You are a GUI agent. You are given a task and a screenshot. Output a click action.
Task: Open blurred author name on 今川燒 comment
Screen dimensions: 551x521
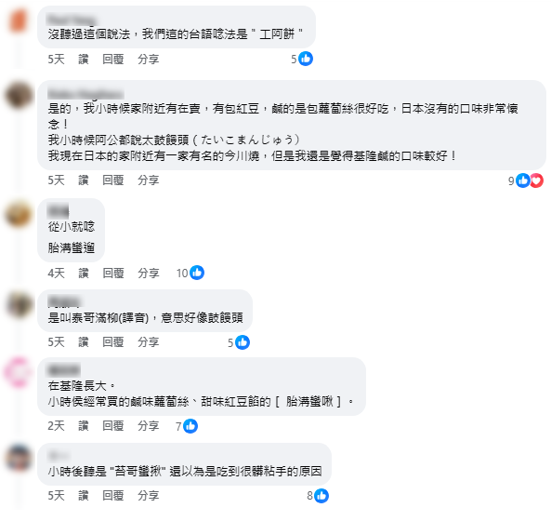tap(85, 94)
